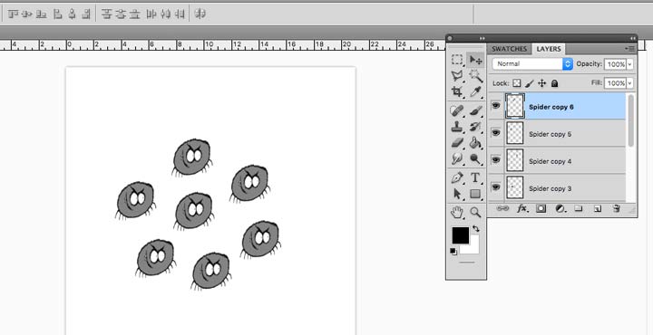Select the Move tool
Screen dimensions: 653x335
click(475, 61)
